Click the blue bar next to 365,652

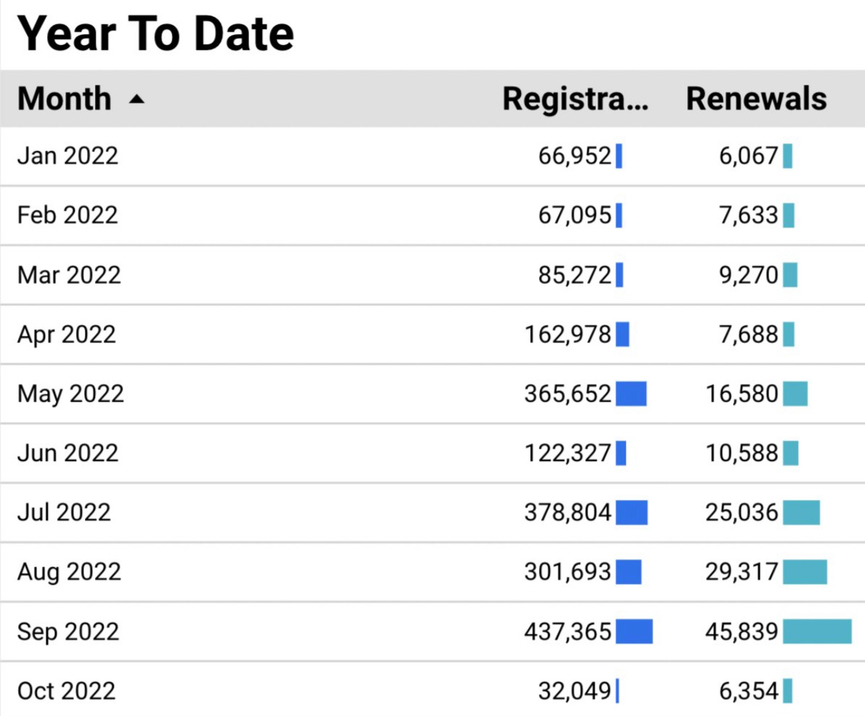click(631, 394)
